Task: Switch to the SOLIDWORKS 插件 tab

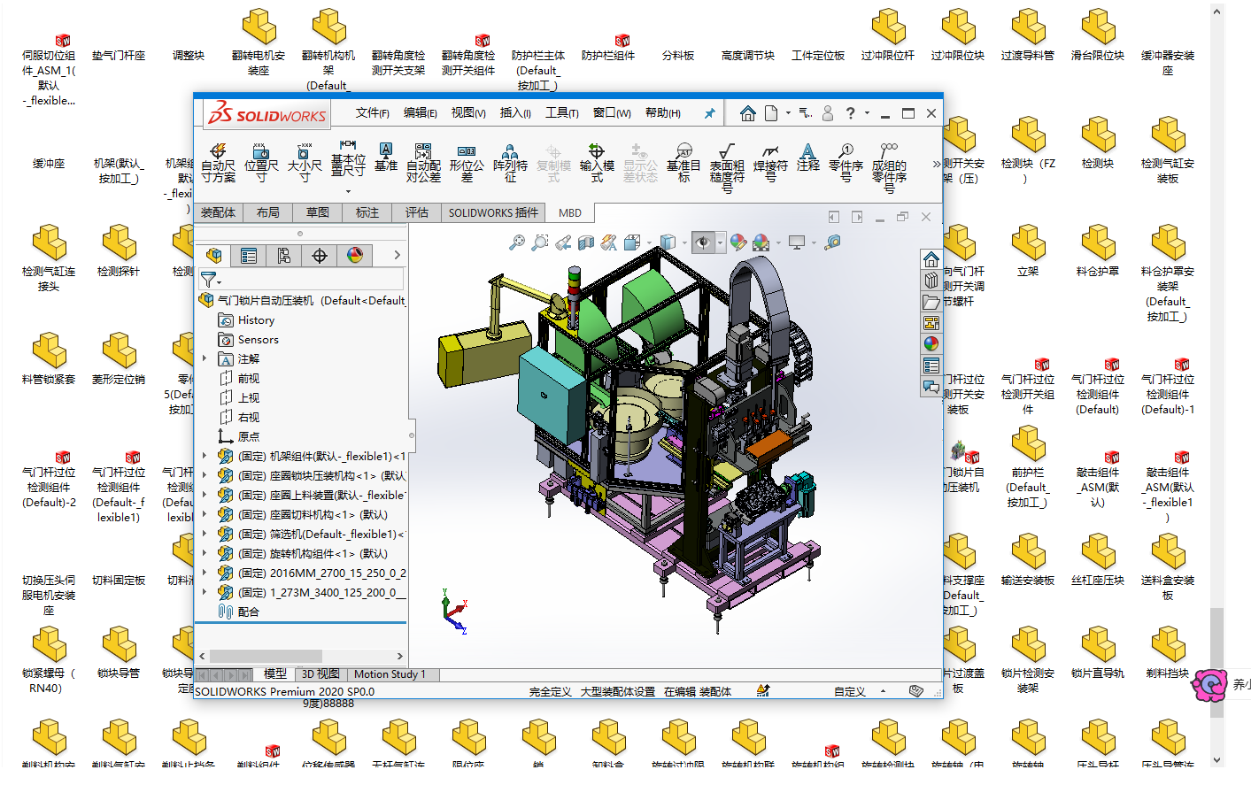Action: [x=493, y=212]
